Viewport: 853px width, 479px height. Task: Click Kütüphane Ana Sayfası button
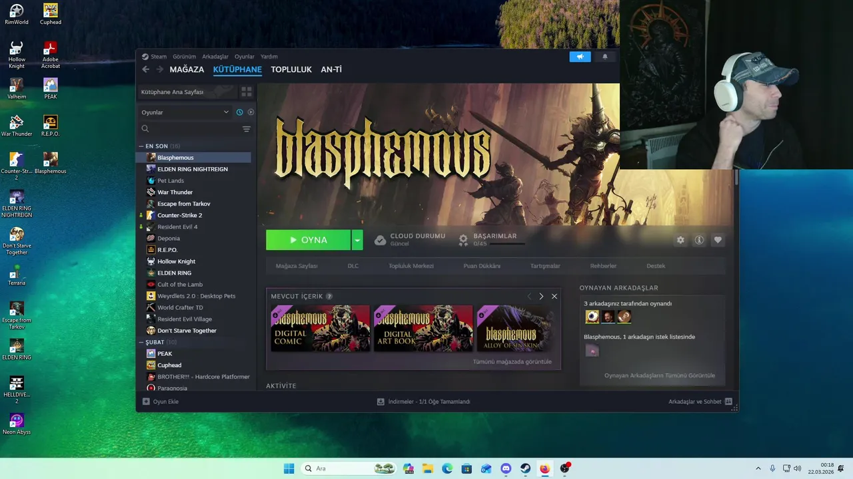(187, 92)
